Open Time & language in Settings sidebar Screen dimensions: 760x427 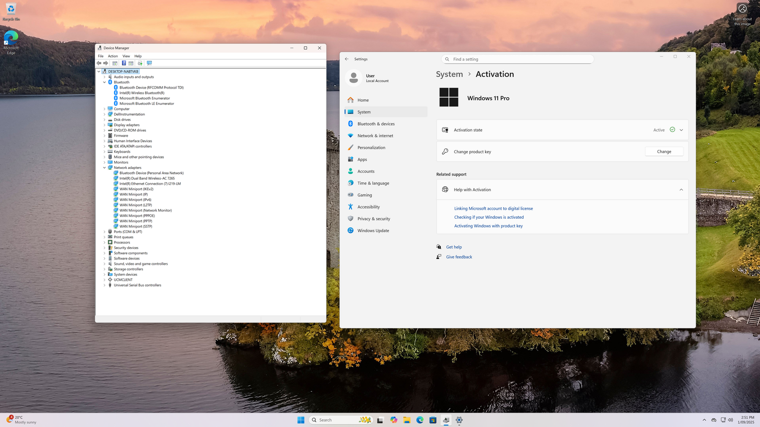[386, 183]
